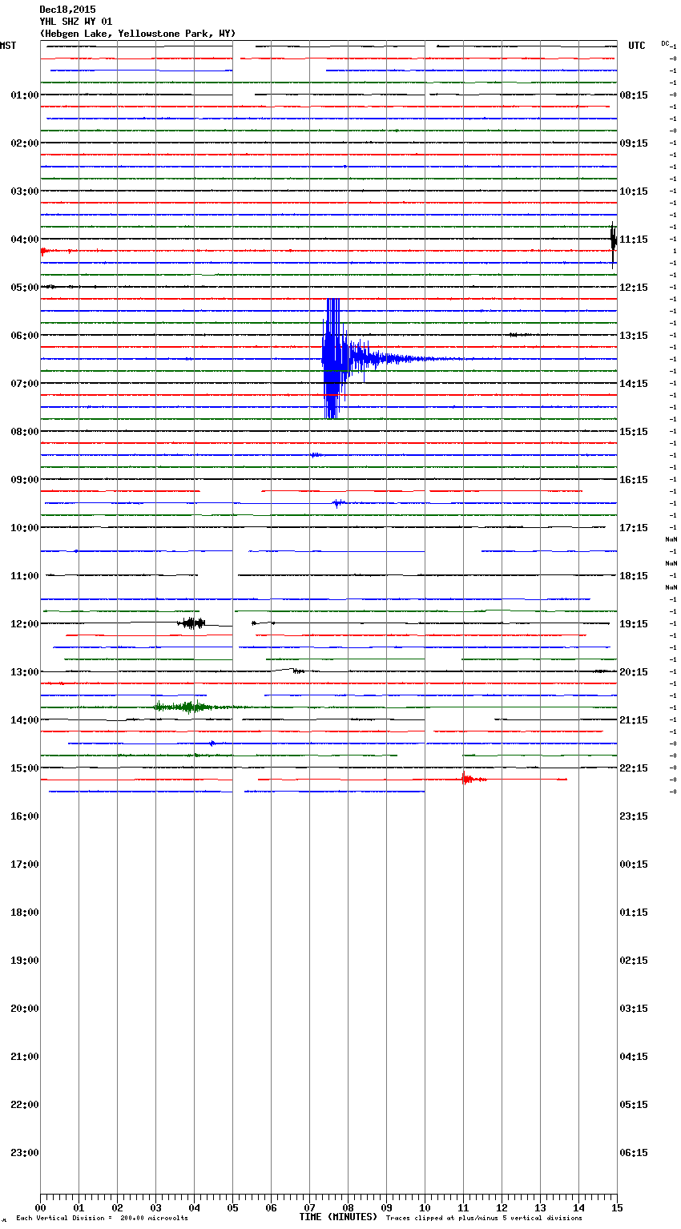Click minute tick label 10 on bottom axis
The image size is (681, 1229).
[425, 1208]
